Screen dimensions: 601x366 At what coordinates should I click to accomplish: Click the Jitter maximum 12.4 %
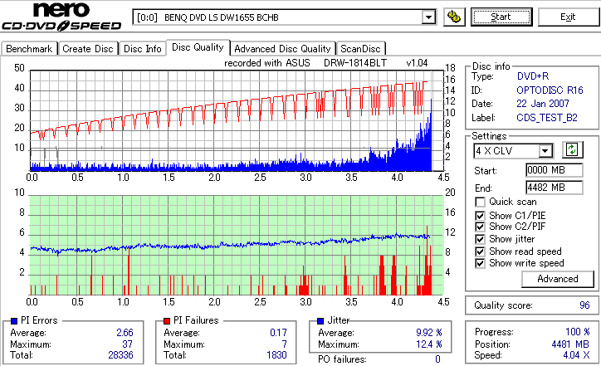[429, 344]
